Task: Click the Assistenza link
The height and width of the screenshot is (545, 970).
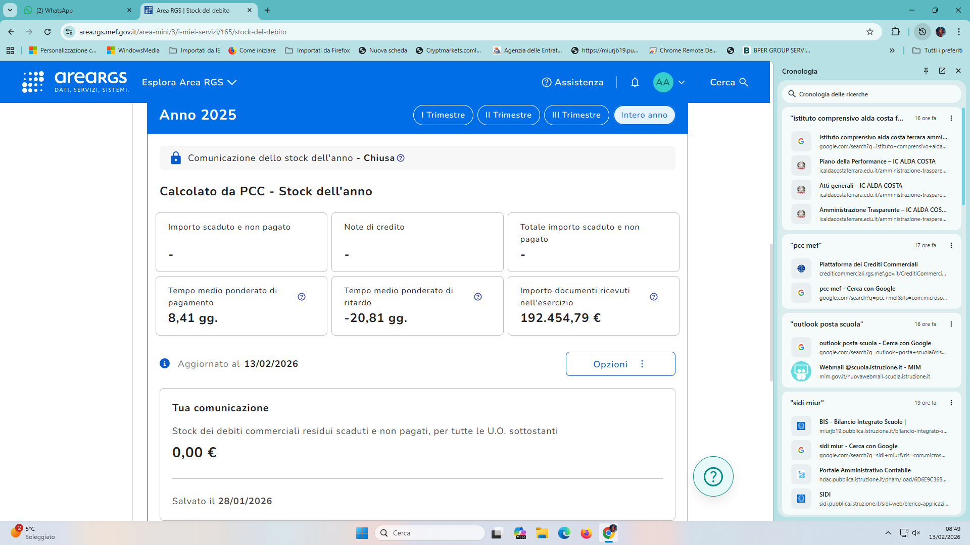Action: tap(572, 82)
